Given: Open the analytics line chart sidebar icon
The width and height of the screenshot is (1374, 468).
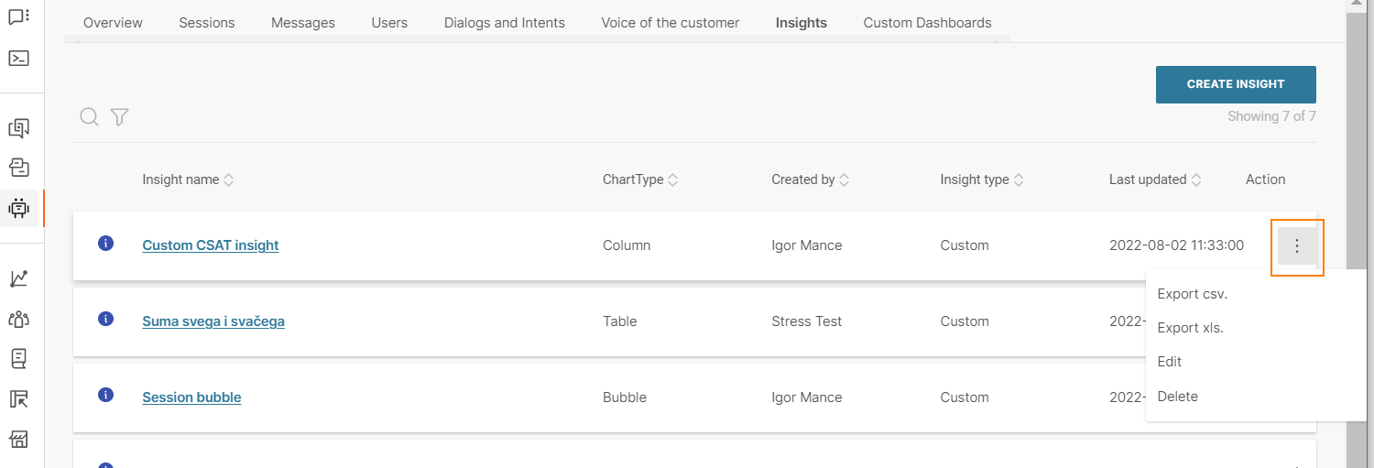Looking at the screenshot, I should (18, 279).
